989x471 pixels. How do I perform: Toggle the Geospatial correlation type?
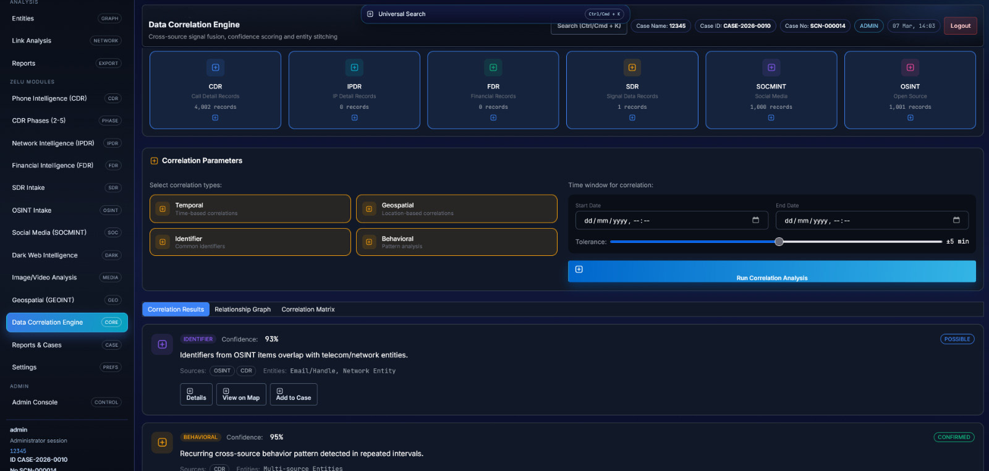point(456,209)
